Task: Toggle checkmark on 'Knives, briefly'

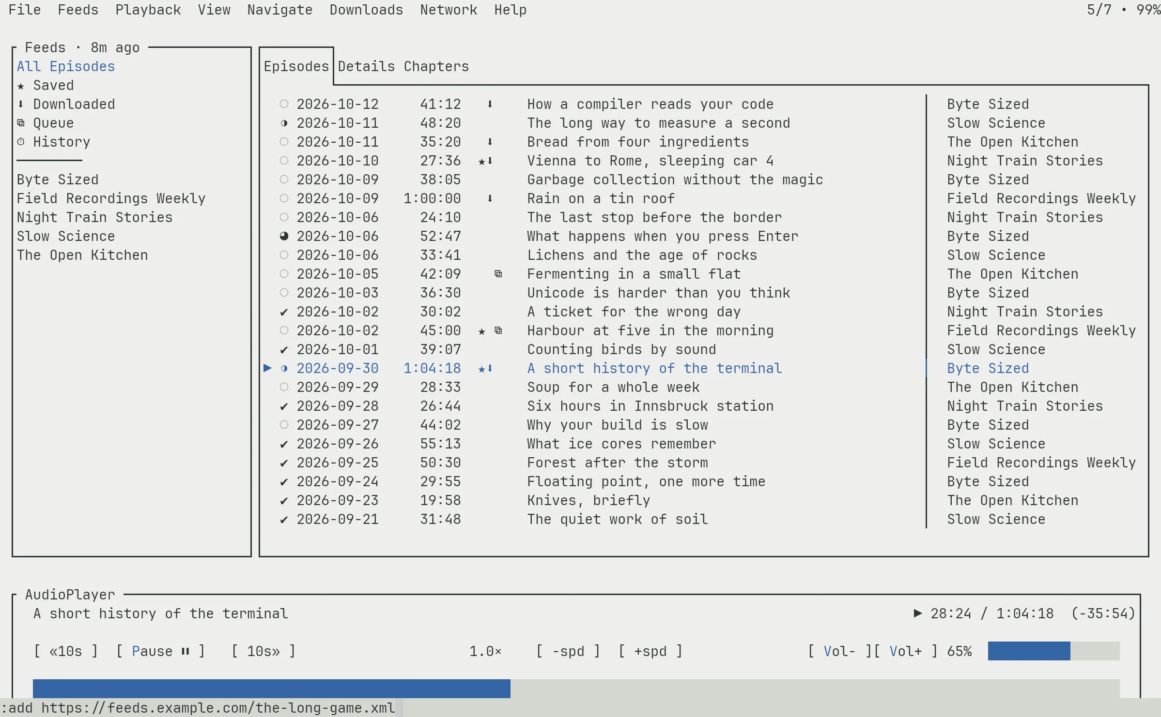Action: pos(284,501)
